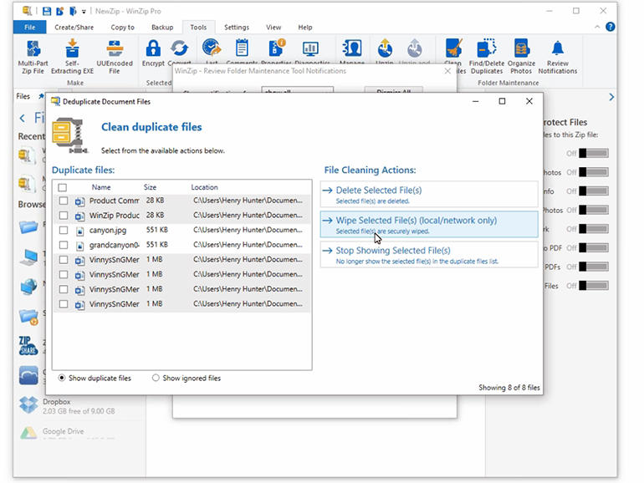Click the 'Showing 8 of 8 files' status text
Viewport: 644px width, 483px height.
509,388
